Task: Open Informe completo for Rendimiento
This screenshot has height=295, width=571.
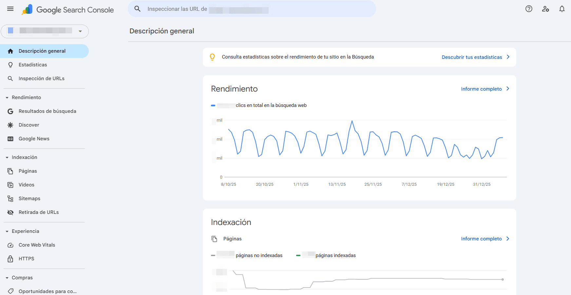Action: [x=481, y=89]
